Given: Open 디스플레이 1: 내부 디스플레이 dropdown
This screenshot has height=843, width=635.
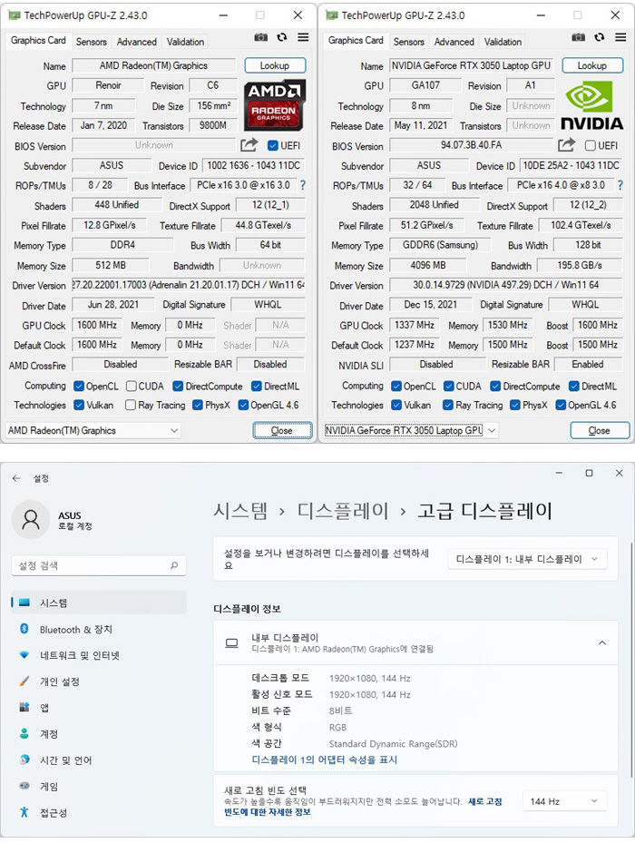Looking at the screenshot, I should coord(527,559).
